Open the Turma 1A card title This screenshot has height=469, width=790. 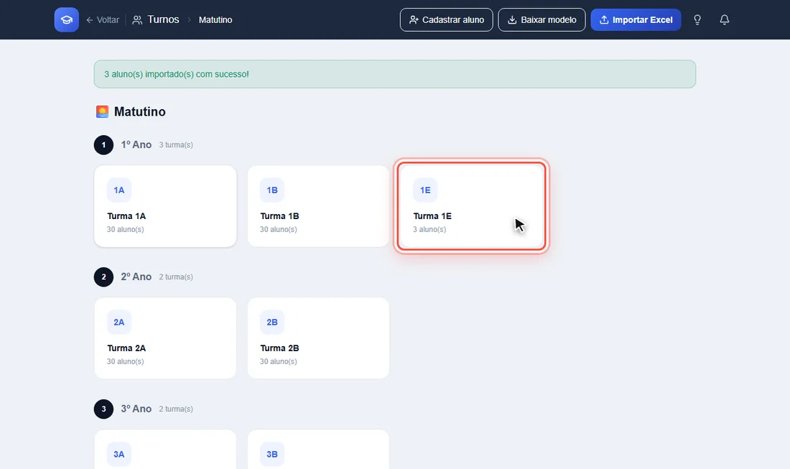pos(126,216)
